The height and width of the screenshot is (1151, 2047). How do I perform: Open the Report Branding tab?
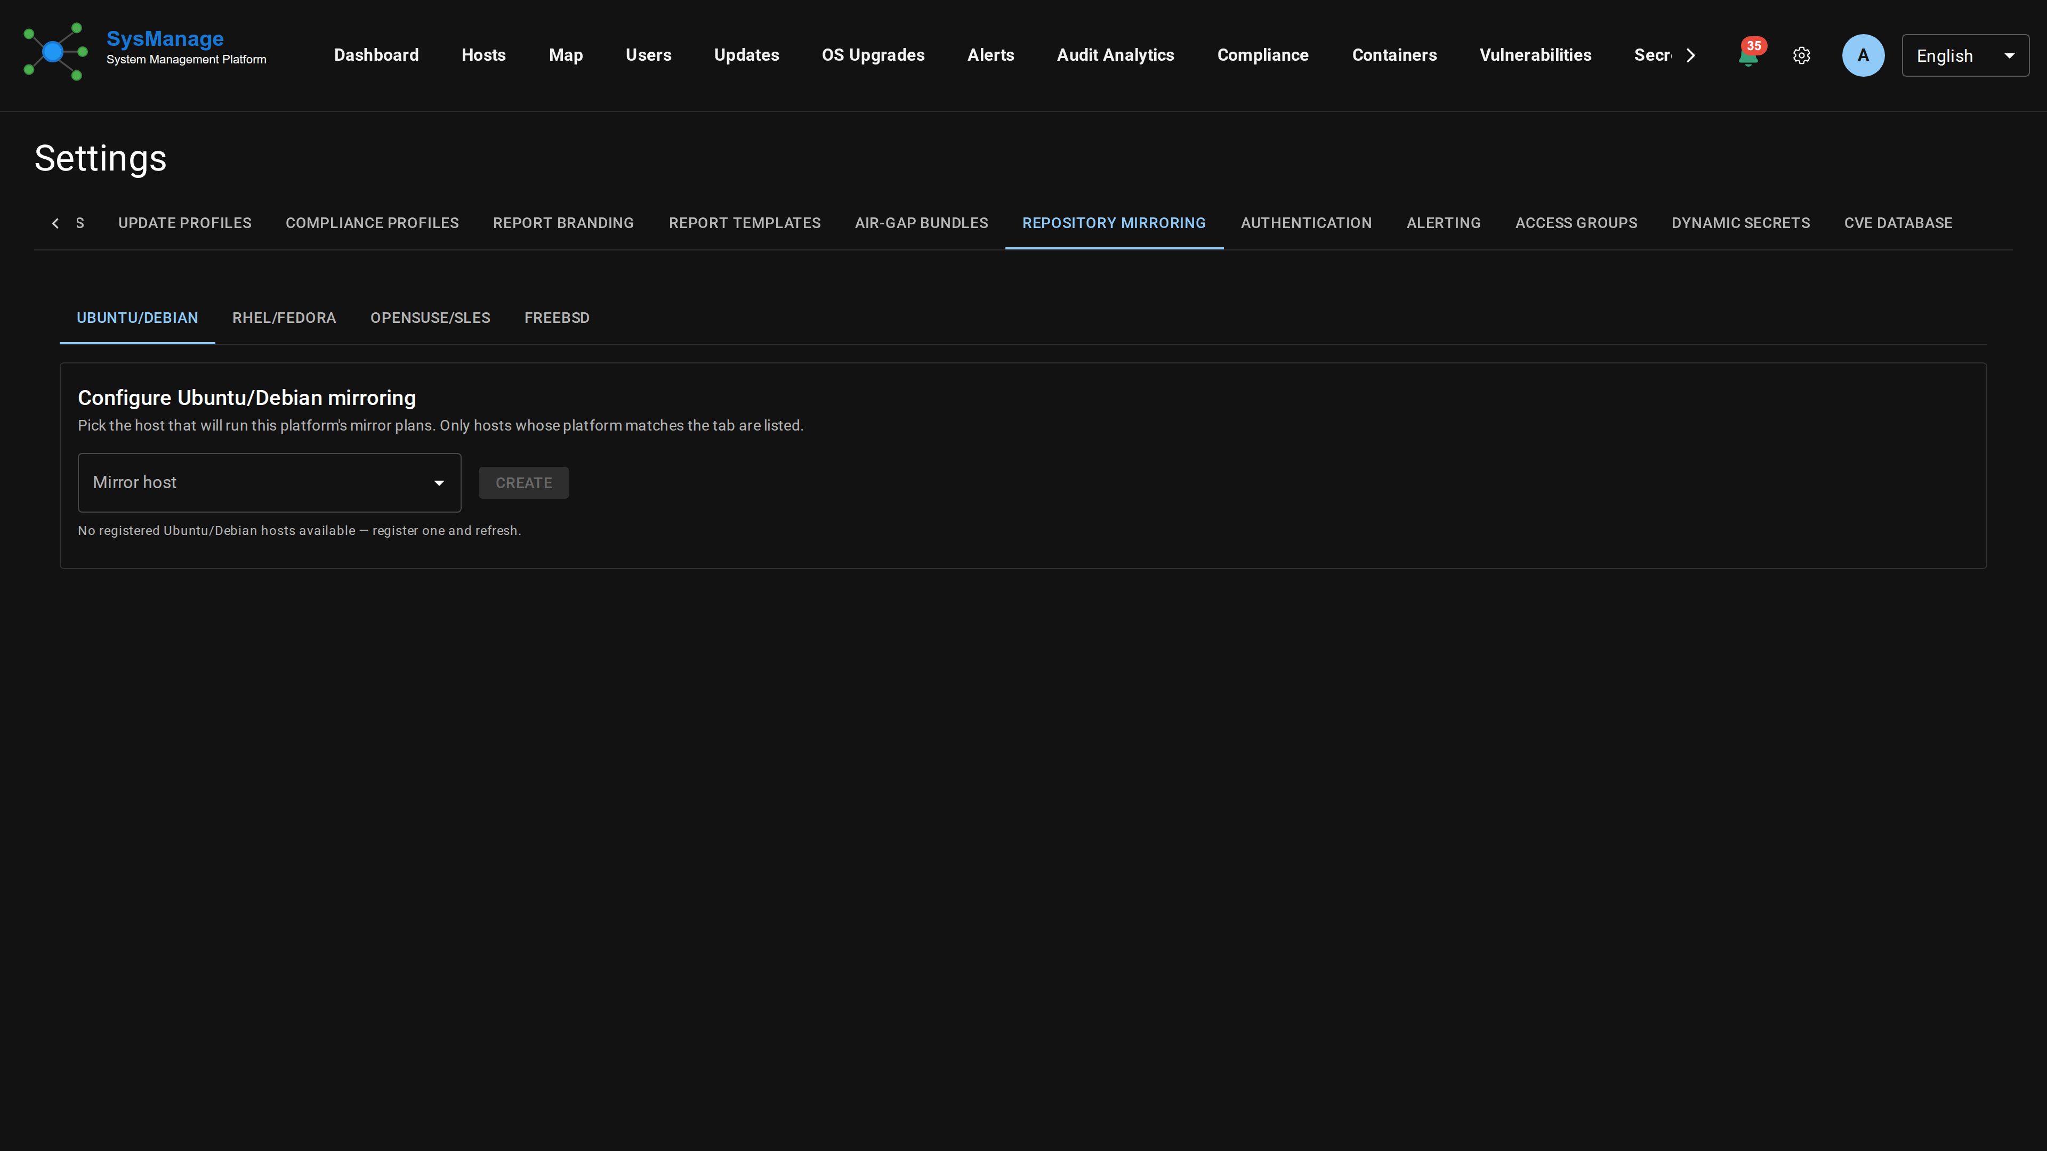tap(563, 223)
